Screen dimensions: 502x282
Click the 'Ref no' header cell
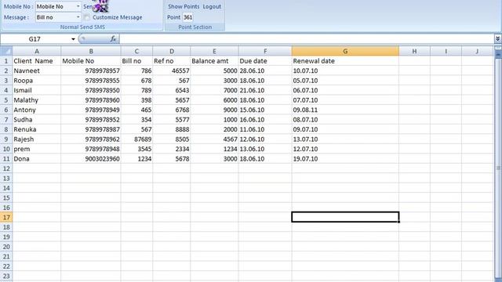click(x=172, y=61)
